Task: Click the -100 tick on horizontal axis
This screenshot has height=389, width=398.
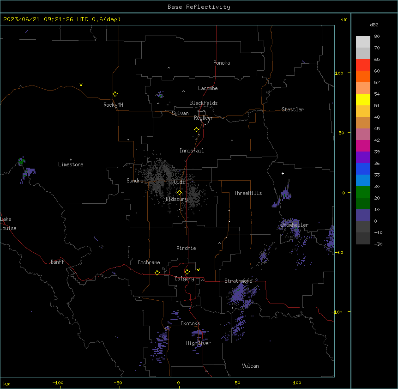Action: (x=58, y=383)
